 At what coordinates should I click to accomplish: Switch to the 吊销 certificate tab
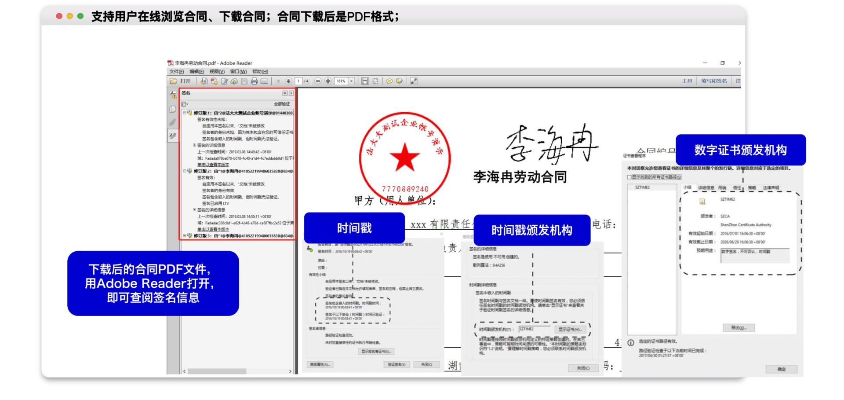[x=722, y=188]
